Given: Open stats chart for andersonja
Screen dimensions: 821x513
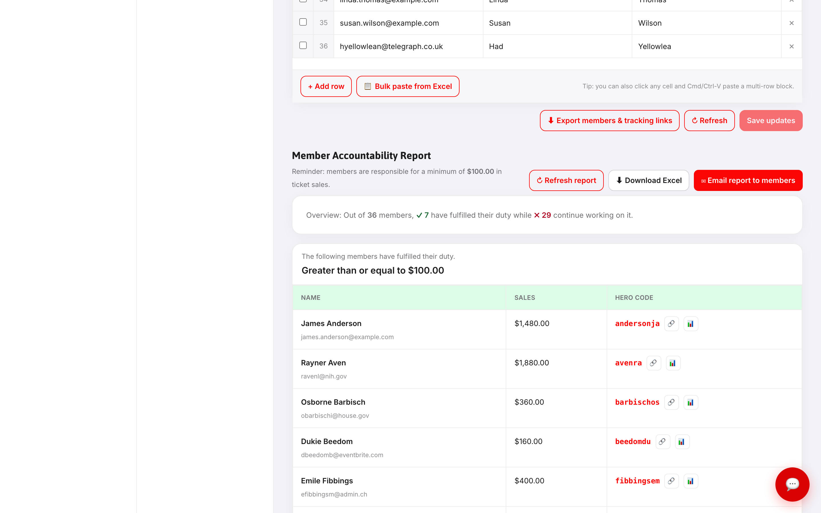Looking at the screenshot, I should (690, 324).
